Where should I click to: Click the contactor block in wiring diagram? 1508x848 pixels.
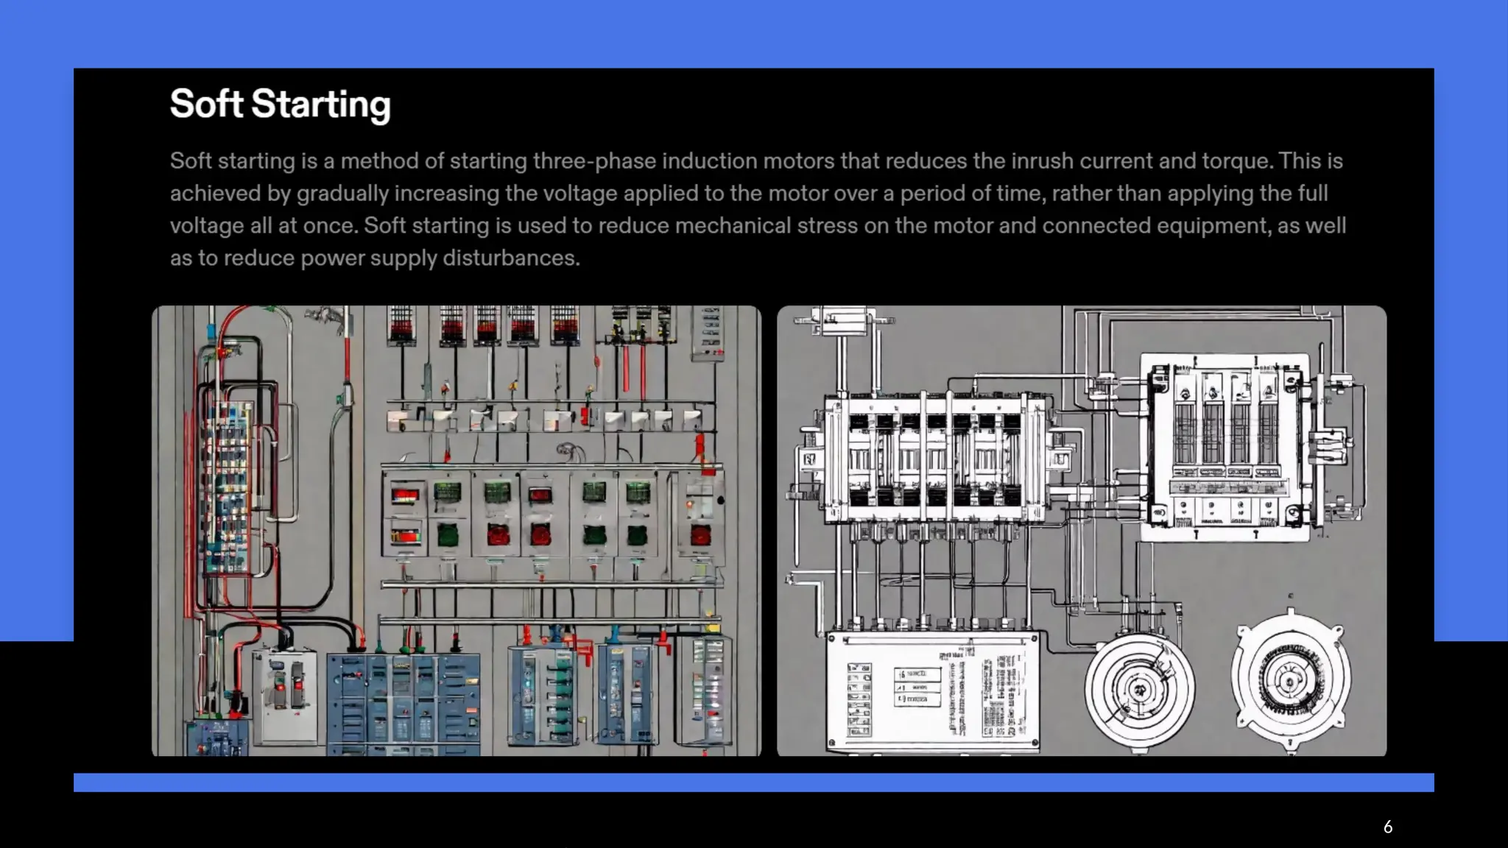click(x=937, y=456)
